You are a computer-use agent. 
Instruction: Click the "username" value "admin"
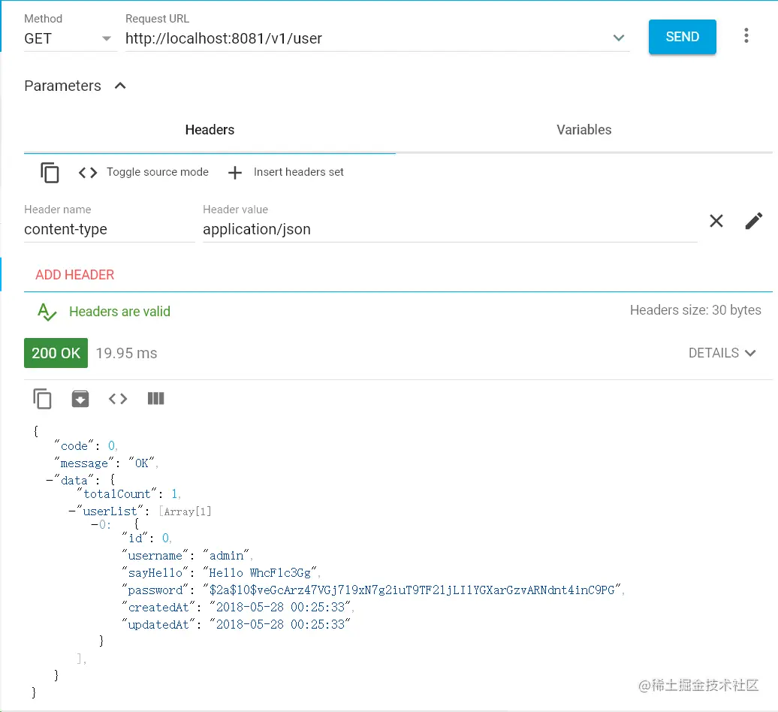(226, 555)
